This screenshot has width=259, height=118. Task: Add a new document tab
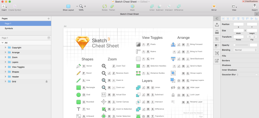click(x=257, y=14)
